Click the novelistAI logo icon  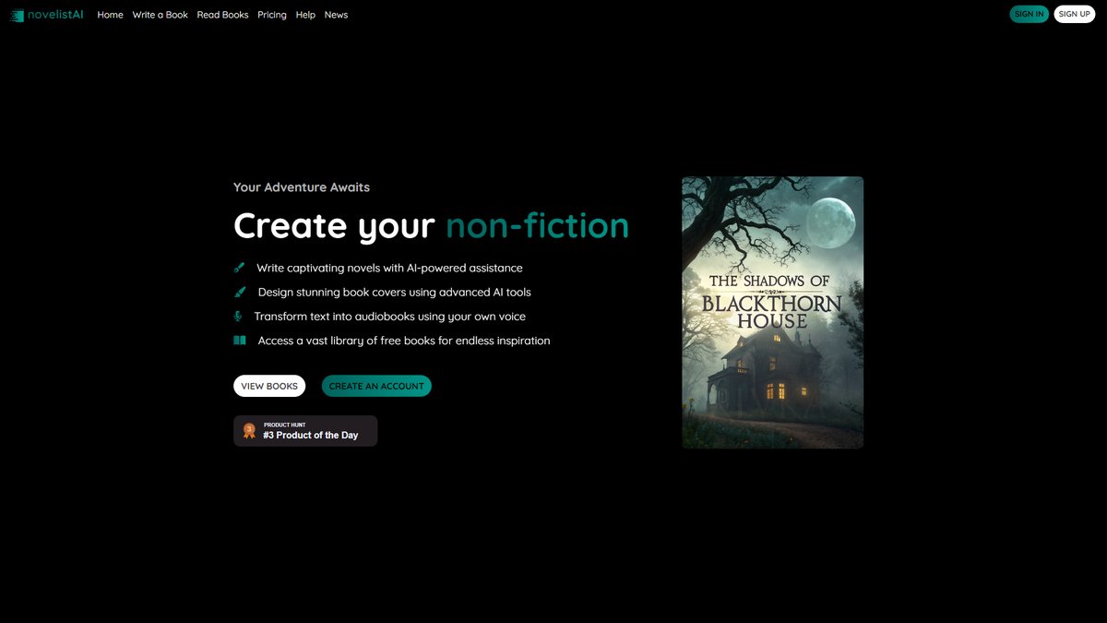(x=18, y=15)
